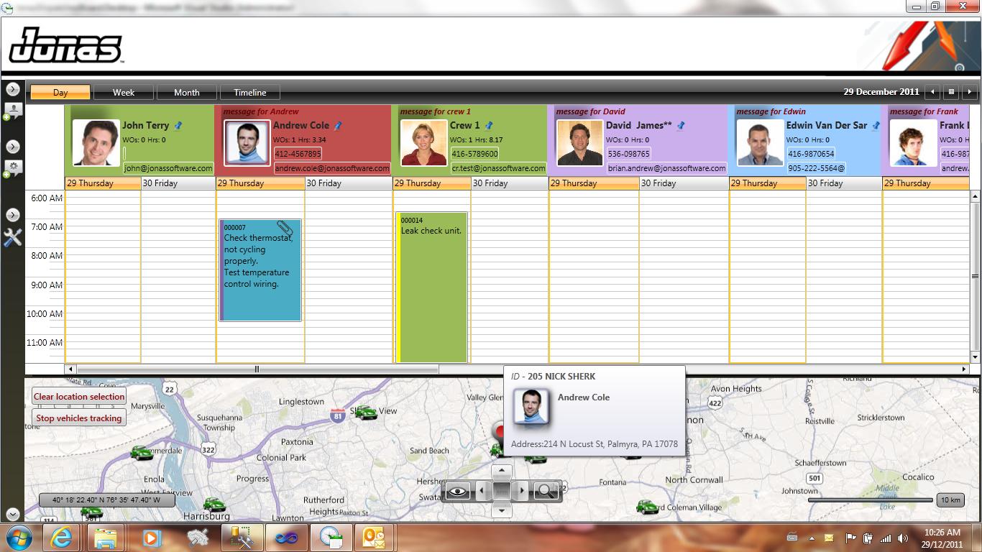Switch to the Week view tab
The width and height of the screenshot is (982, 552).
click(x=124, y=92)
